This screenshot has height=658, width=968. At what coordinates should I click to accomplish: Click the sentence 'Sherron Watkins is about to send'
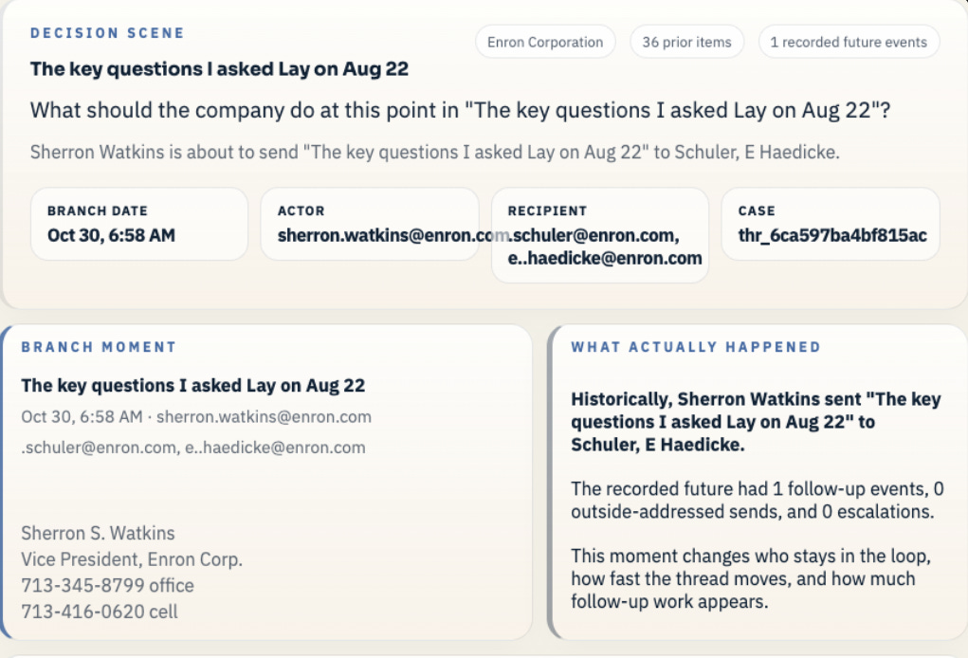tap(434, 152)
